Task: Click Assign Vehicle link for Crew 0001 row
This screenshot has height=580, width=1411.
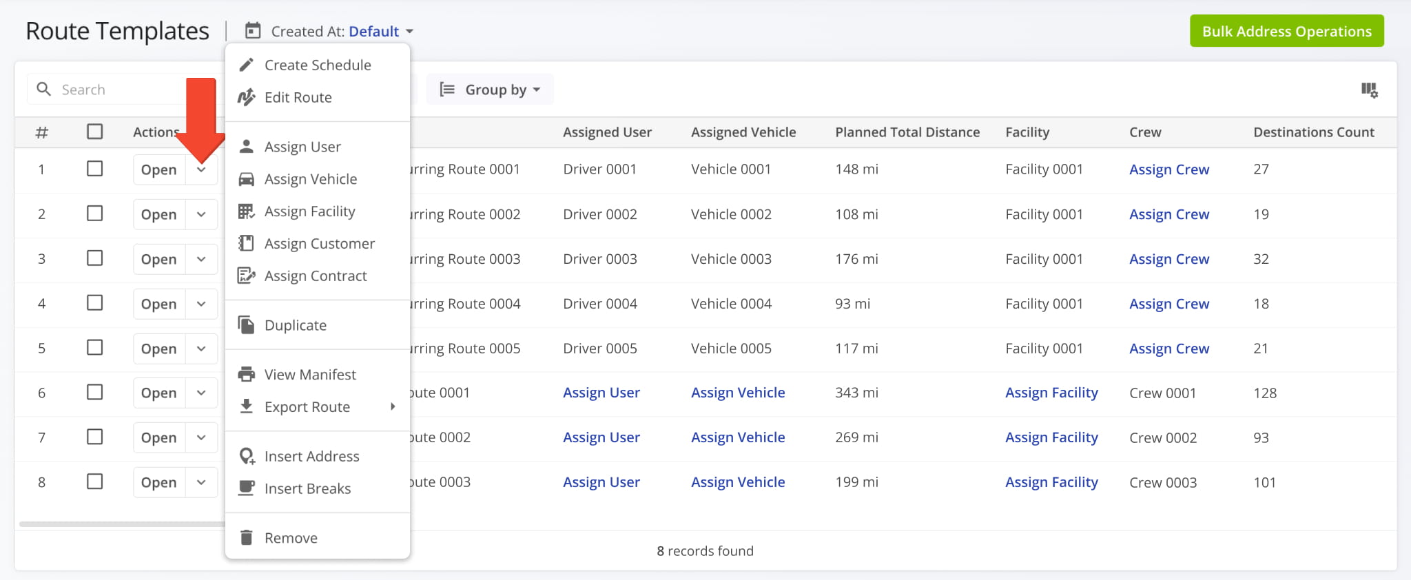Action: 738,393
